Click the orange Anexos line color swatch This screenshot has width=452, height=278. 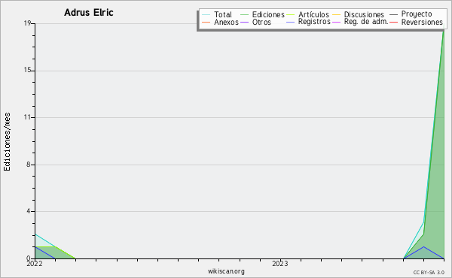206,22
